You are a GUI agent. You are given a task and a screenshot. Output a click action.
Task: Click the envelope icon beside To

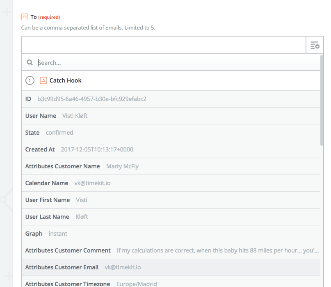(x=25, y=17)
